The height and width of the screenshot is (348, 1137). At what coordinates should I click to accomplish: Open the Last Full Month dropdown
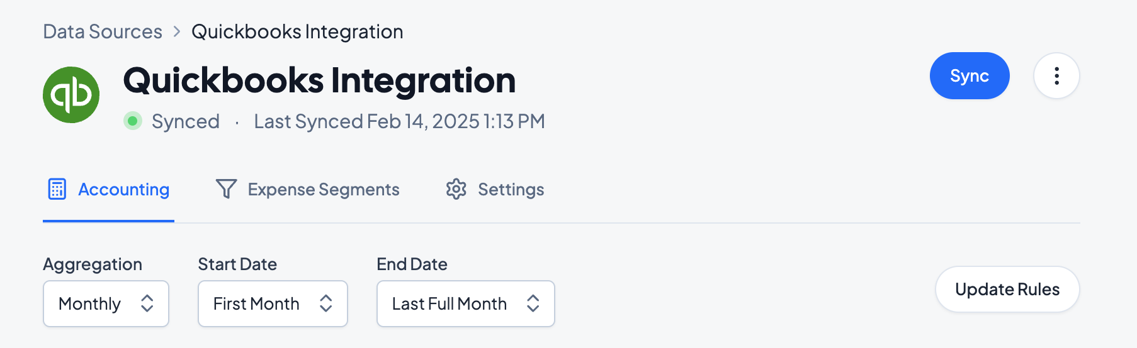point(465,303)
